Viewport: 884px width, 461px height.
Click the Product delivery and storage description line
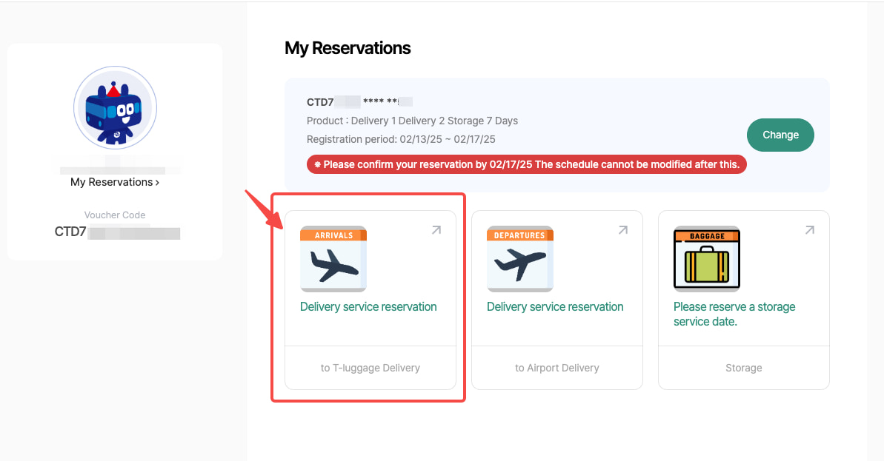tap(412, 121)
